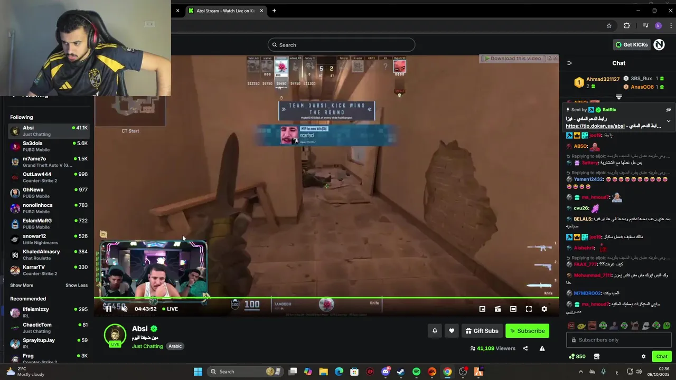Click the Gift Subs button

coord(482,331)
